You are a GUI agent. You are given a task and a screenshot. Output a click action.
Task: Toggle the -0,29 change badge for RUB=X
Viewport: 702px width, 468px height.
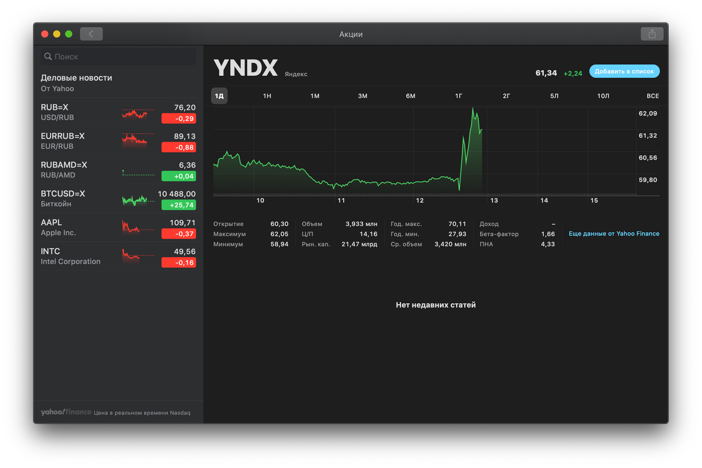click(179, 118)
